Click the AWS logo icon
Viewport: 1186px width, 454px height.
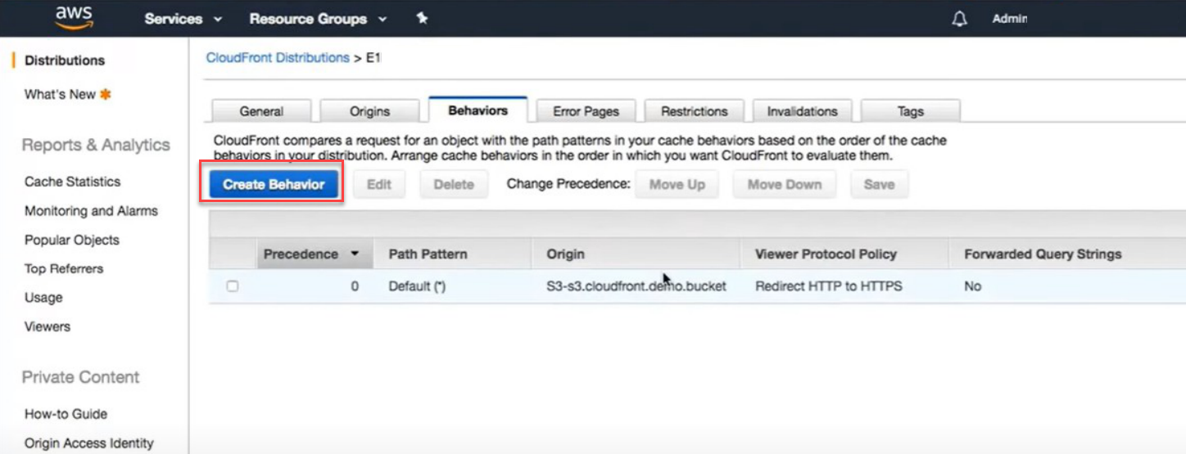[x=74, y=18]
